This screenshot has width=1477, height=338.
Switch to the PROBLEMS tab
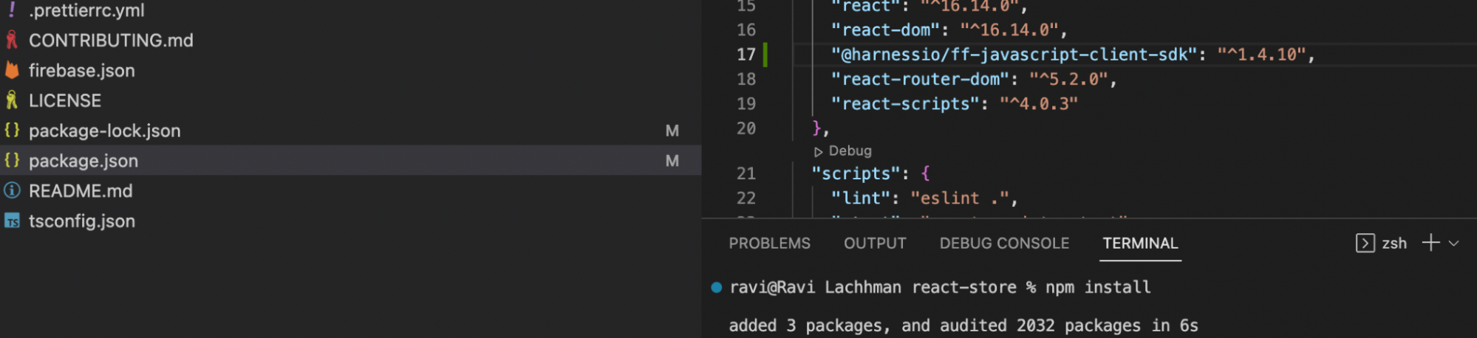click(x=769, y=243)
